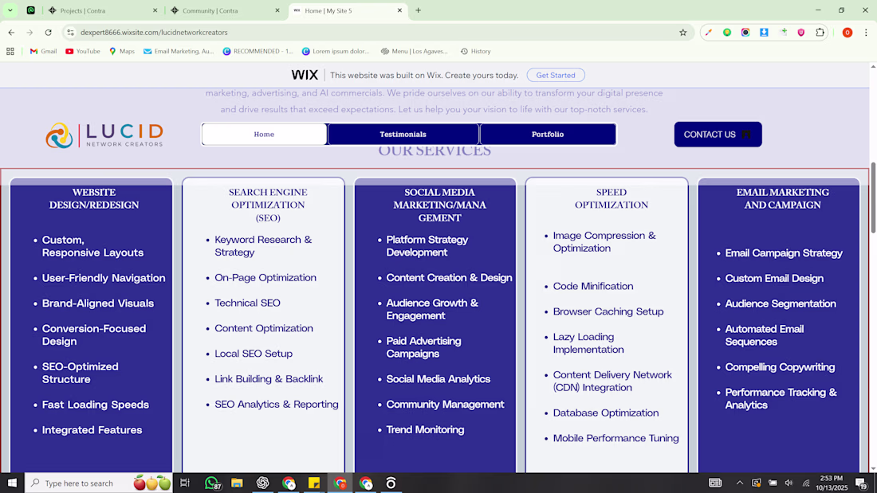The image size is (877, 493).
Task: Reload the page with the refresh icon
Action: pos(48,33)
